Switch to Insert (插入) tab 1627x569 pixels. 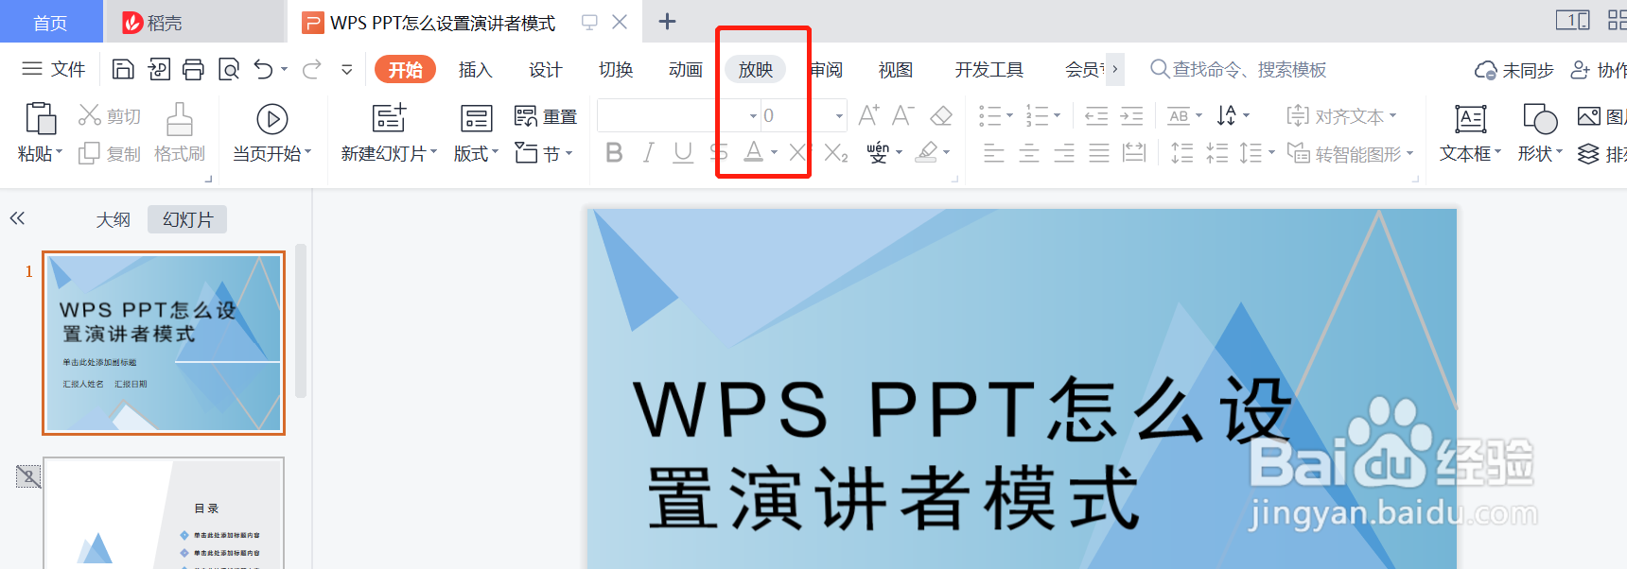tap(475, 69)
